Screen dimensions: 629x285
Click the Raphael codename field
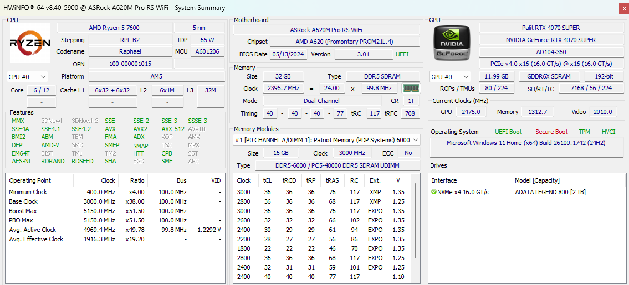[130, 51]
